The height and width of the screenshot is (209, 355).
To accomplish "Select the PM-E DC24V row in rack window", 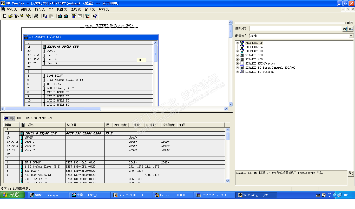I will click(x=89, y=76).
